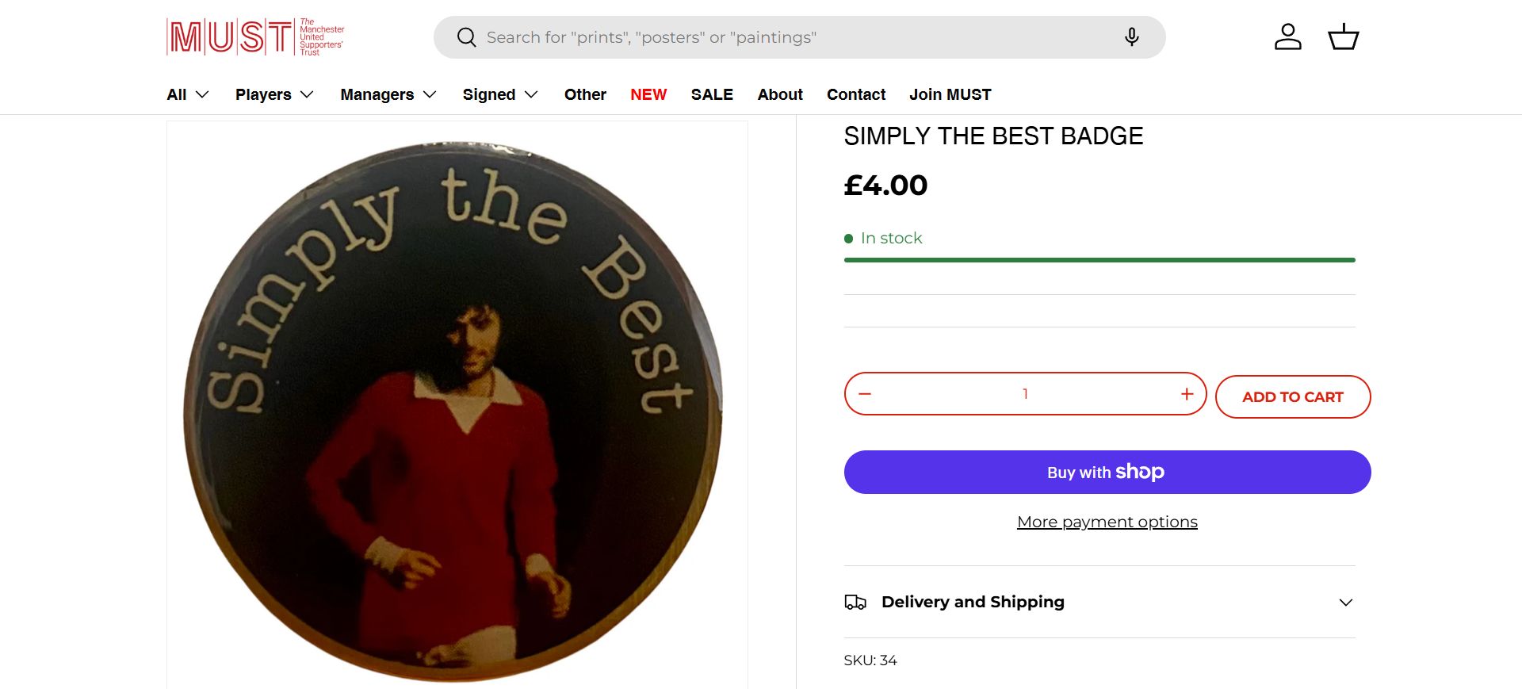The width and height of the screenshot is (1522, 689).
Task: Click the Buy with Shop button
Action: click(x=1107, y=473)
